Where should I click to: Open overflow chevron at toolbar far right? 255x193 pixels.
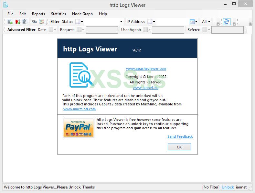(250, 24)
